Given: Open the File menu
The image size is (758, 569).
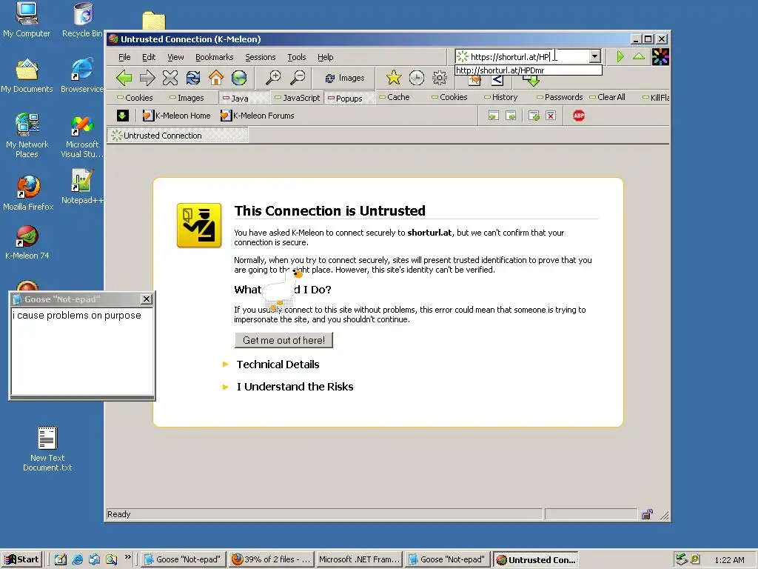Looking at the screenshot, I should click(x=124, y=57).
